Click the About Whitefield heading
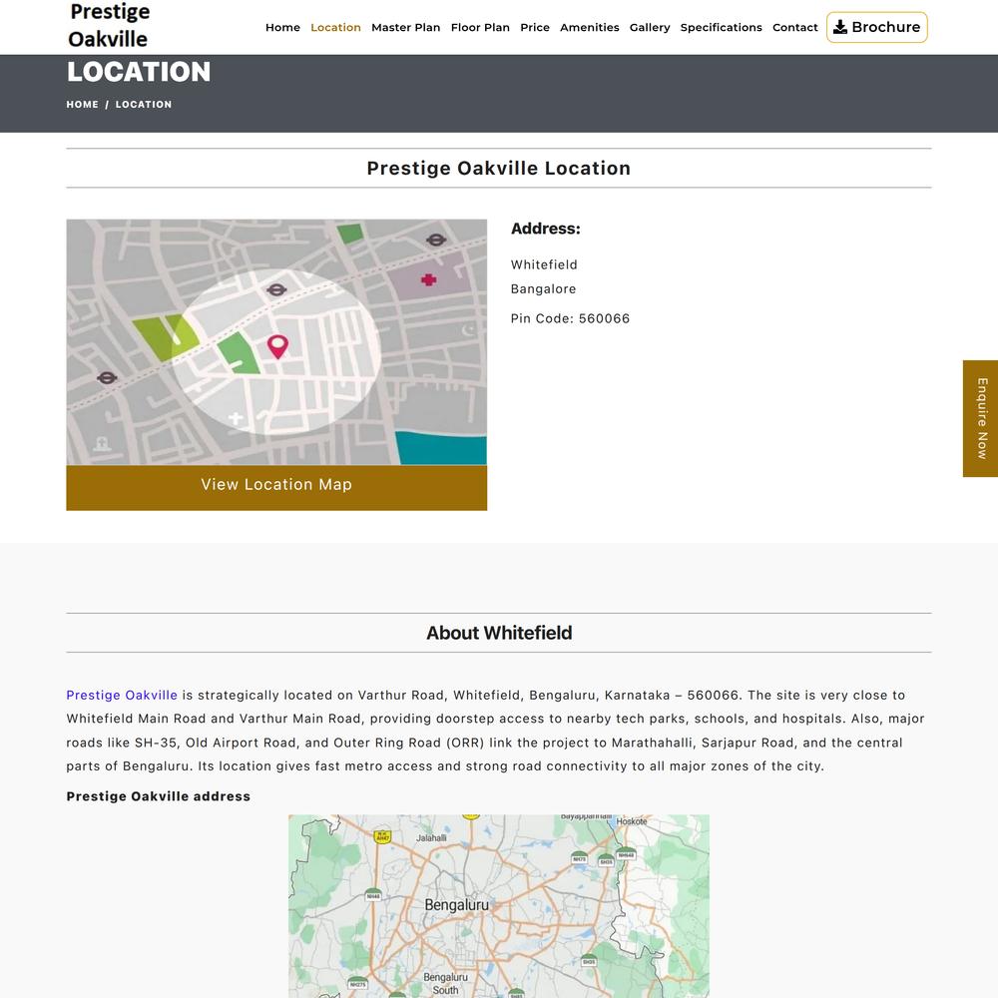The height and width of the screenshot is (998, 998). pyautogui.click(x=498, y=633)
